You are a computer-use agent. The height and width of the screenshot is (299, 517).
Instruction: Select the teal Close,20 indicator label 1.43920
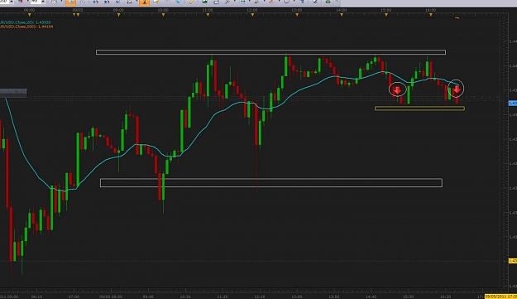[x=26, y=22]
